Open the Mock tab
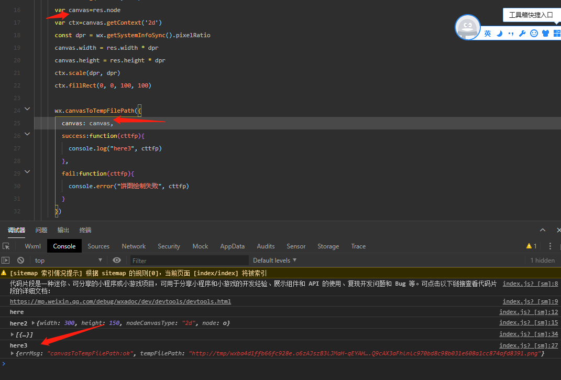The height and width of the screenshot is (380, 561). [x=200, y=246]
